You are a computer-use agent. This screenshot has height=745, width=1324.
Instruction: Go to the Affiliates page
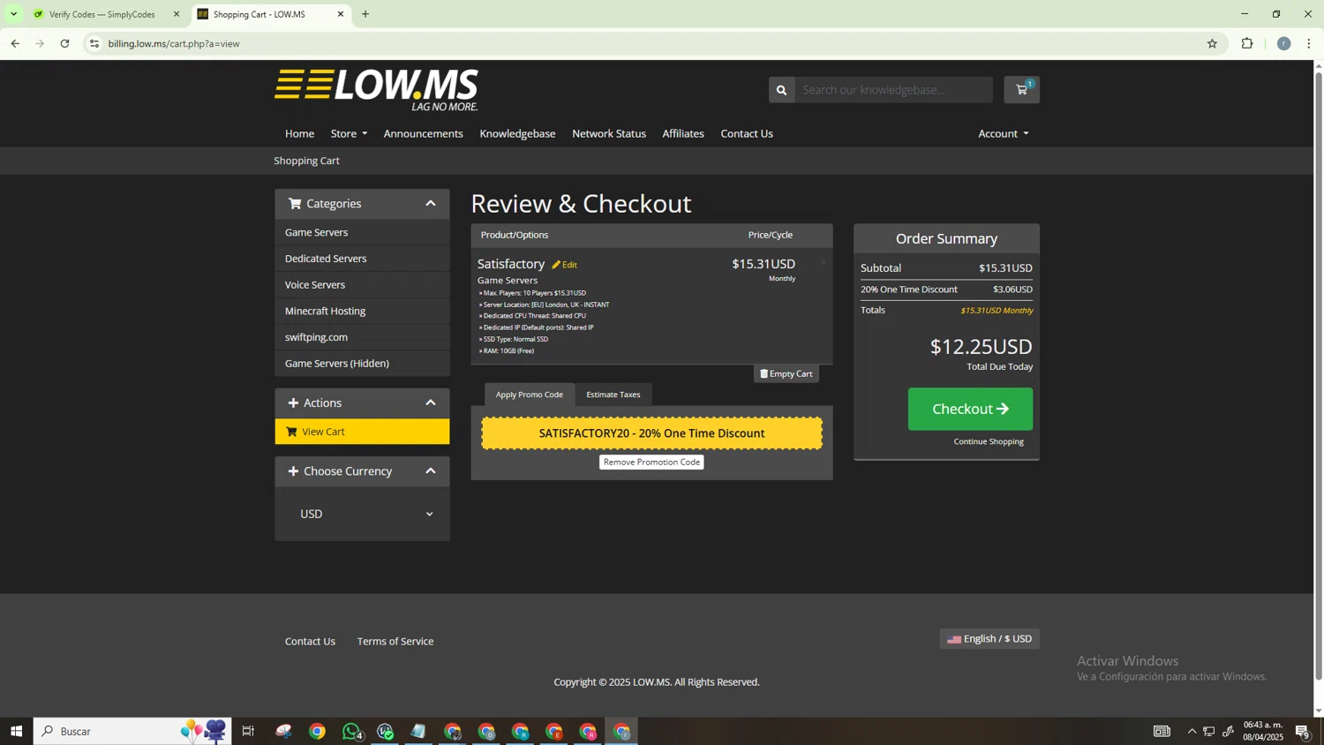tap(683, 133)
